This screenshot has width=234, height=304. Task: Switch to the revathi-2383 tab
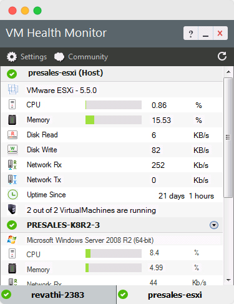(58, 295)
